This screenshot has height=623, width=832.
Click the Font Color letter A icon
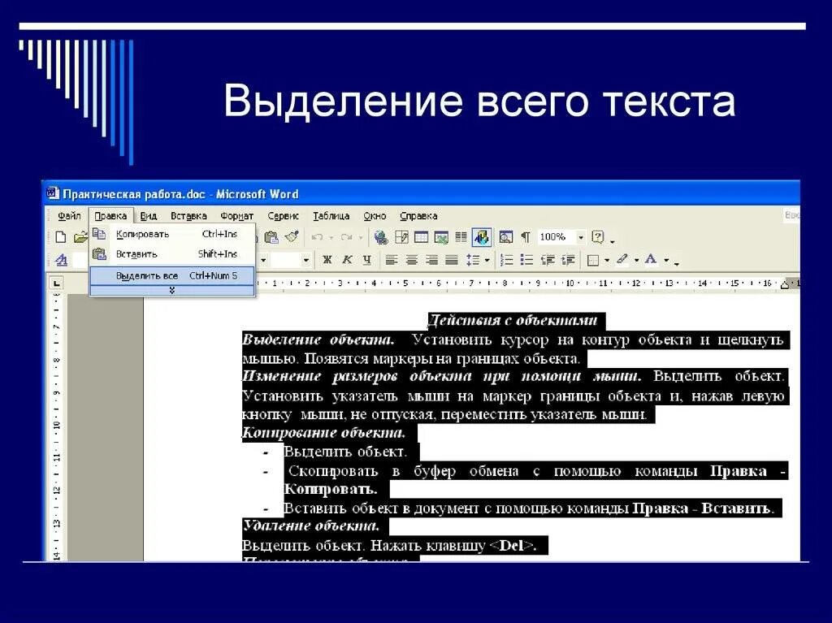[651, 259]
